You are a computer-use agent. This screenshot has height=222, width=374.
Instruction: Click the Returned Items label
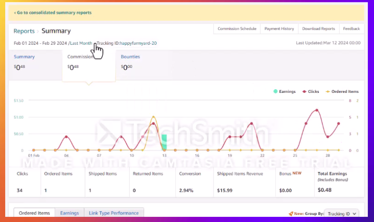(x=148, y=173)
